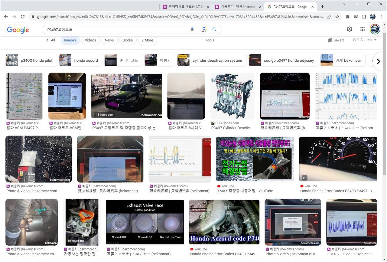This screenshot has height=262, width=387.
Task: Open the Google account avatar
Action: pos(375,29)
